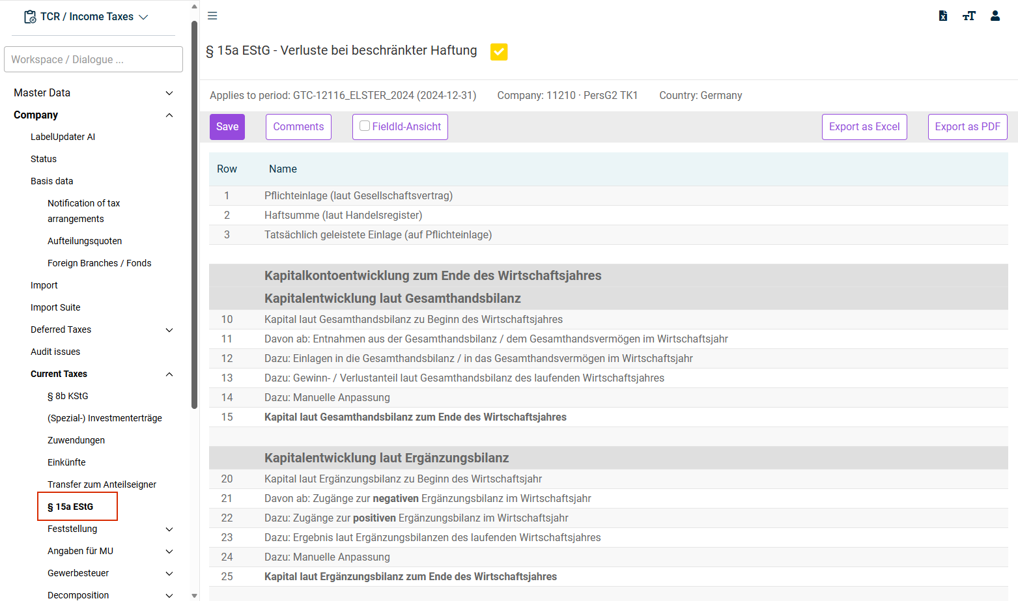This screenshot has height=601, width=1018.
Task: Open (Spezial-) Investmenterträge page
Action: pos(105,418)
